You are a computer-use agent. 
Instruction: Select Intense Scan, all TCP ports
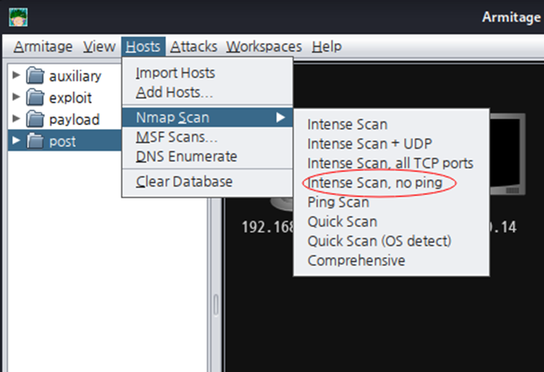pos(391,163)
